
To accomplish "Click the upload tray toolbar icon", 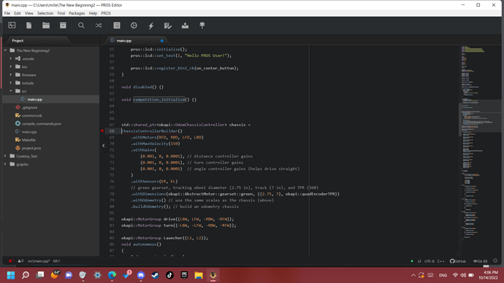I will [185, 26].
